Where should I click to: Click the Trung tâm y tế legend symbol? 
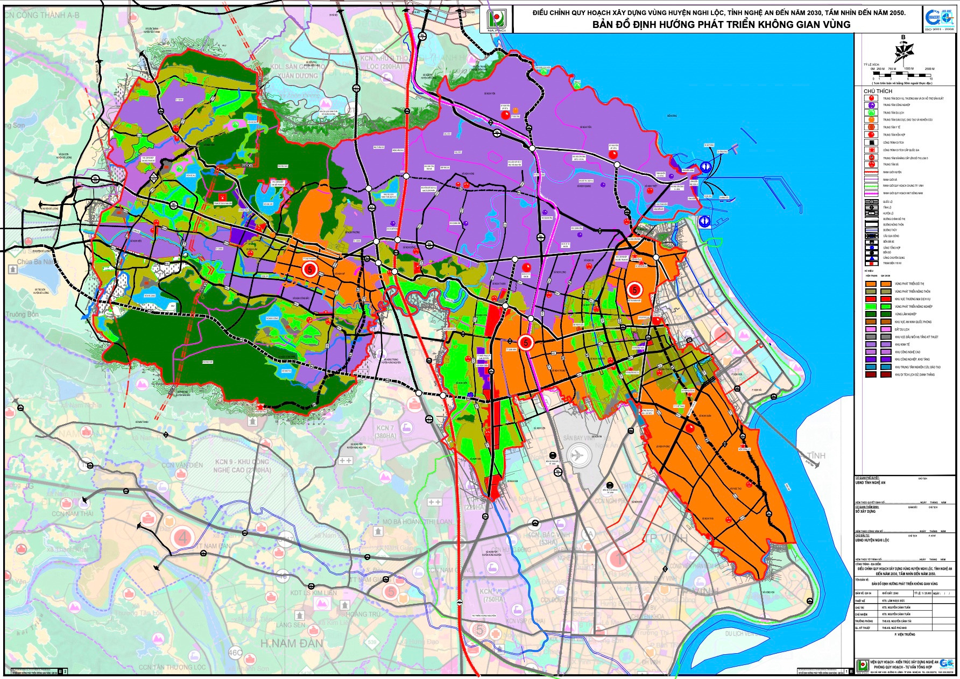(871, 127)
